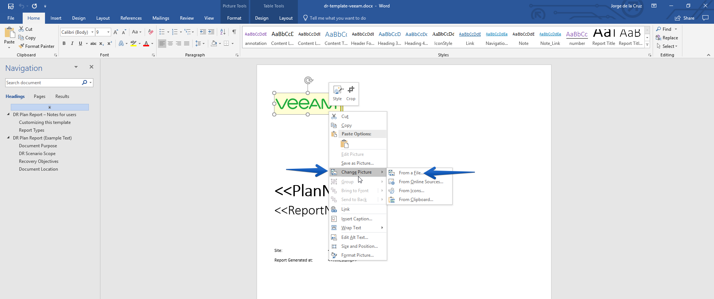Viewport: 714px width, 299px height.
Task: Open Navigation pane options arrow
Action: coord(76,67)
